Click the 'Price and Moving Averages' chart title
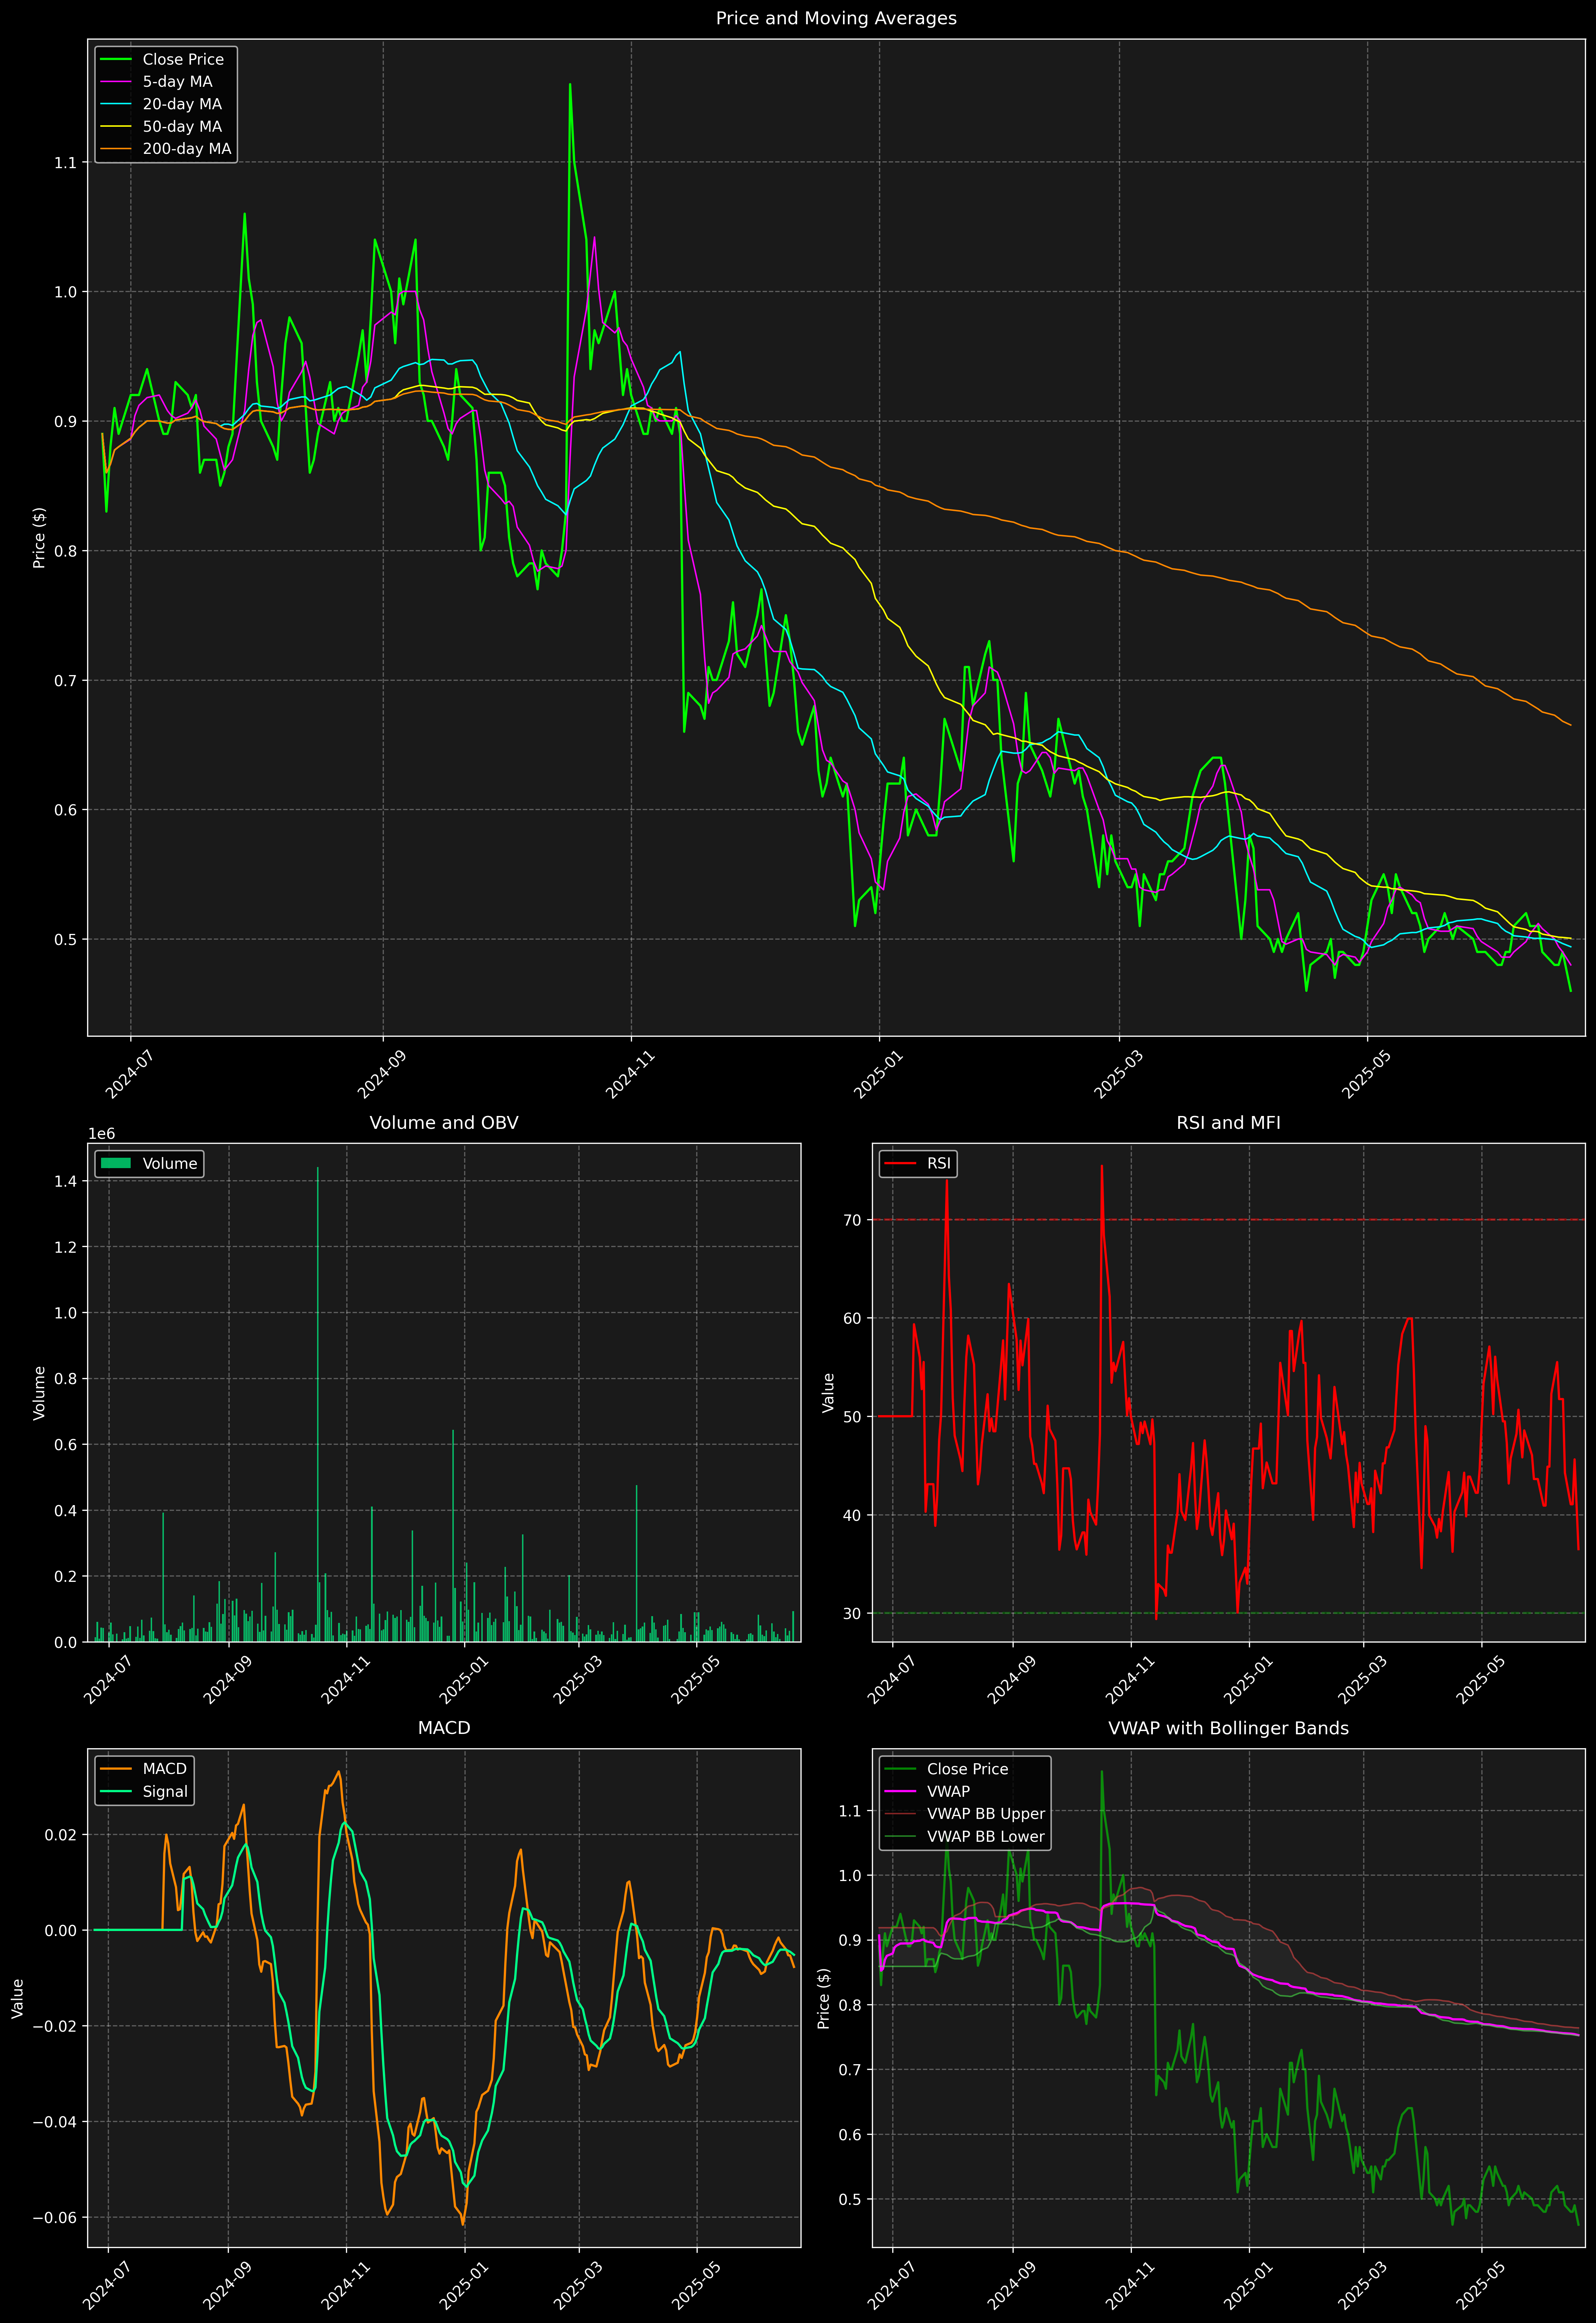This screenshot has height=2323, width=1596. click(836, 18)
